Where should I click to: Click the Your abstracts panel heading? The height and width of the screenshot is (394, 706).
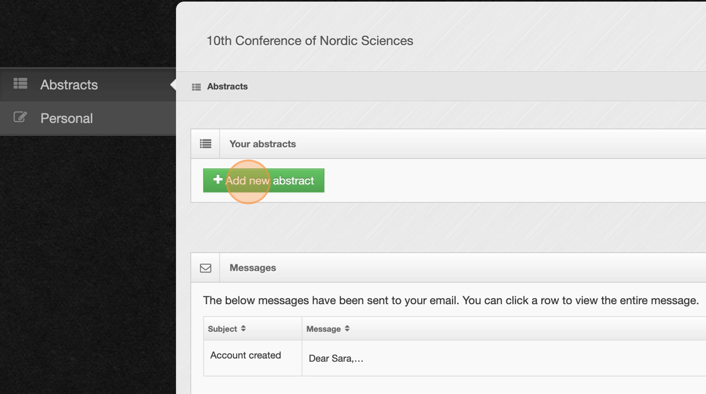coord(262,144)
